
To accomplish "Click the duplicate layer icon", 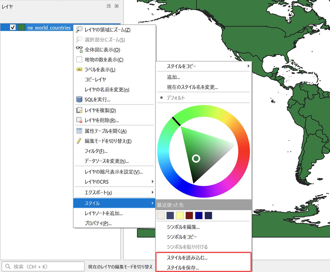I will tap(79, 110).
